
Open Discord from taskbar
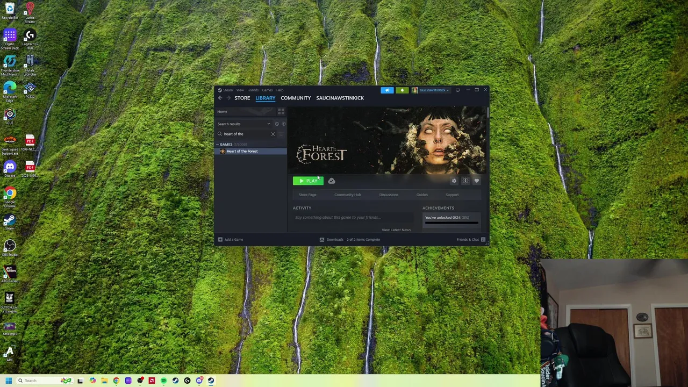(199, 381)
